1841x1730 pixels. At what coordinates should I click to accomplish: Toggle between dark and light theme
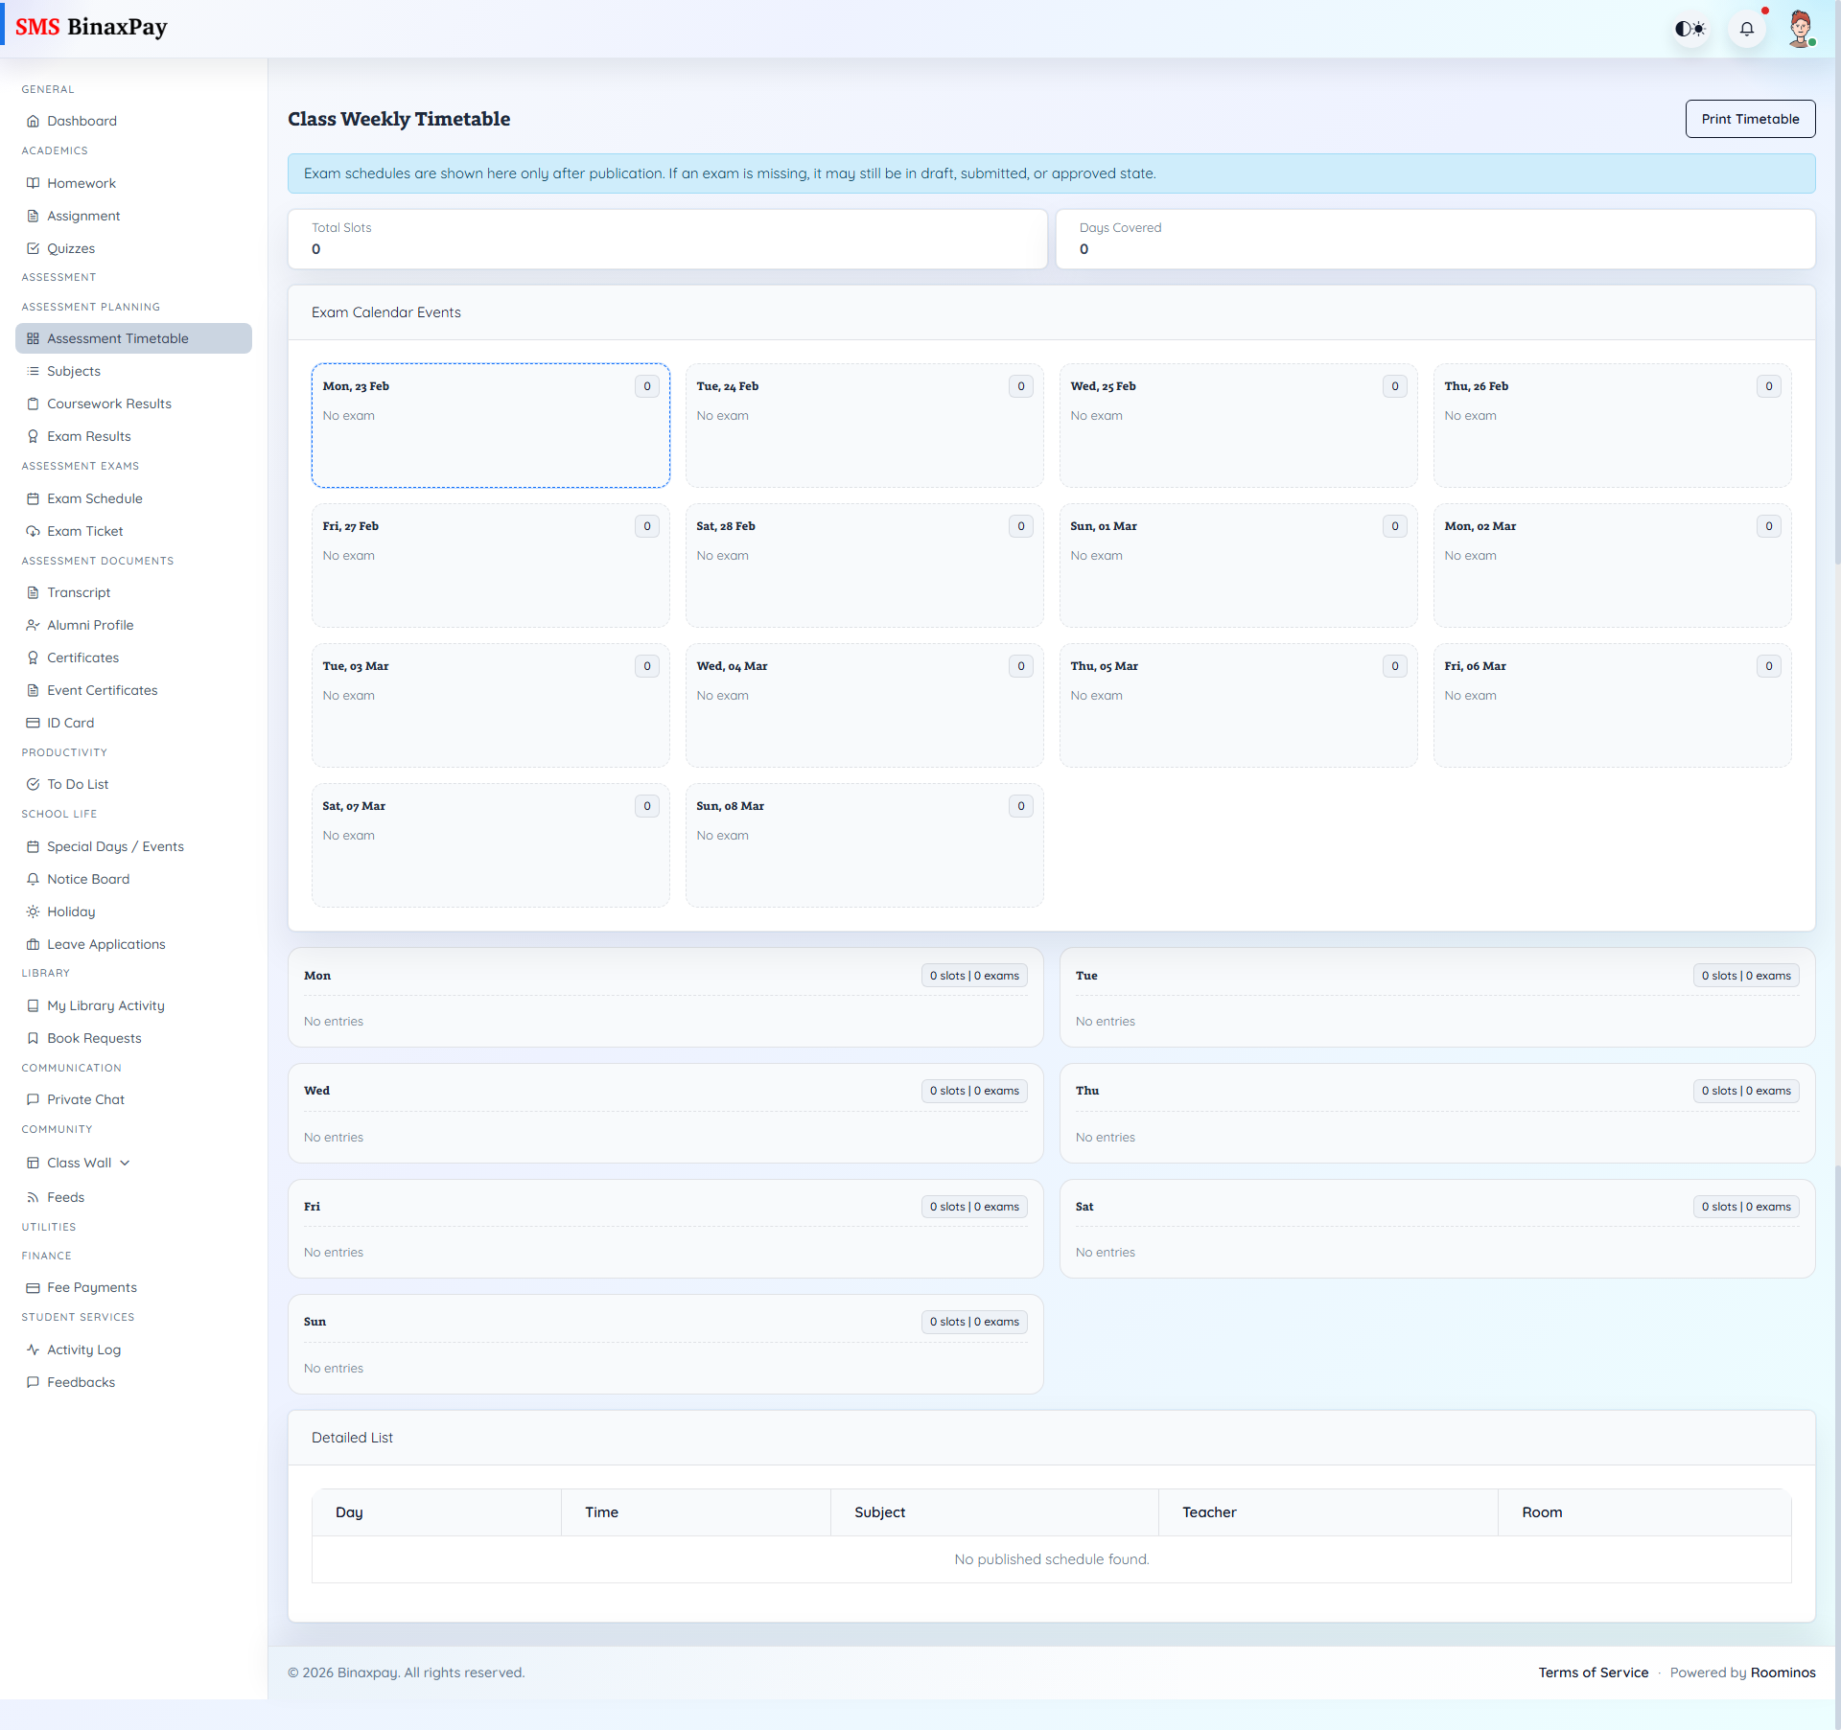[1690, 29]
